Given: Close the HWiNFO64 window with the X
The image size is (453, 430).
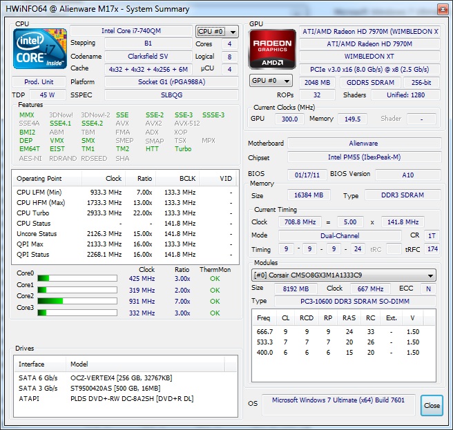Looking at the screenshot, I should pos(443,10).
